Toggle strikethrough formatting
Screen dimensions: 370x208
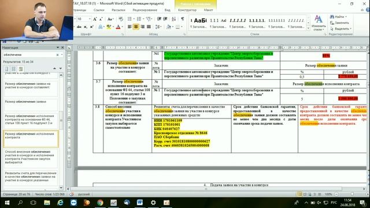click(x=79, y=27)
